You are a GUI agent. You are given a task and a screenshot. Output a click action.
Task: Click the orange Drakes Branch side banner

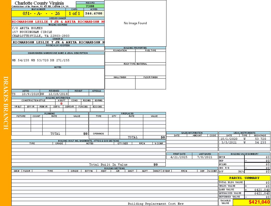pyautogui.click(x=6, y=103)
